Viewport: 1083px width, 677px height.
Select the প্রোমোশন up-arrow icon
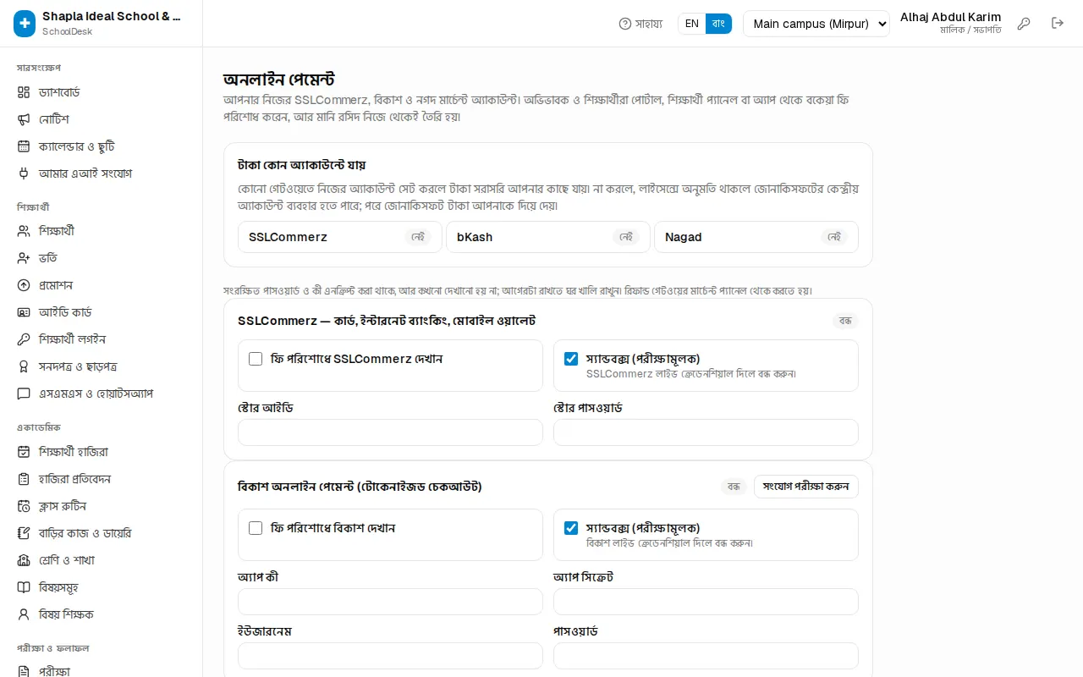pyautogui.click(x=24, y=285)
